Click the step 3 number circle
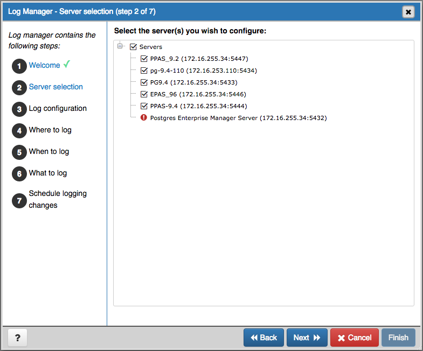 tap(19, 109)
